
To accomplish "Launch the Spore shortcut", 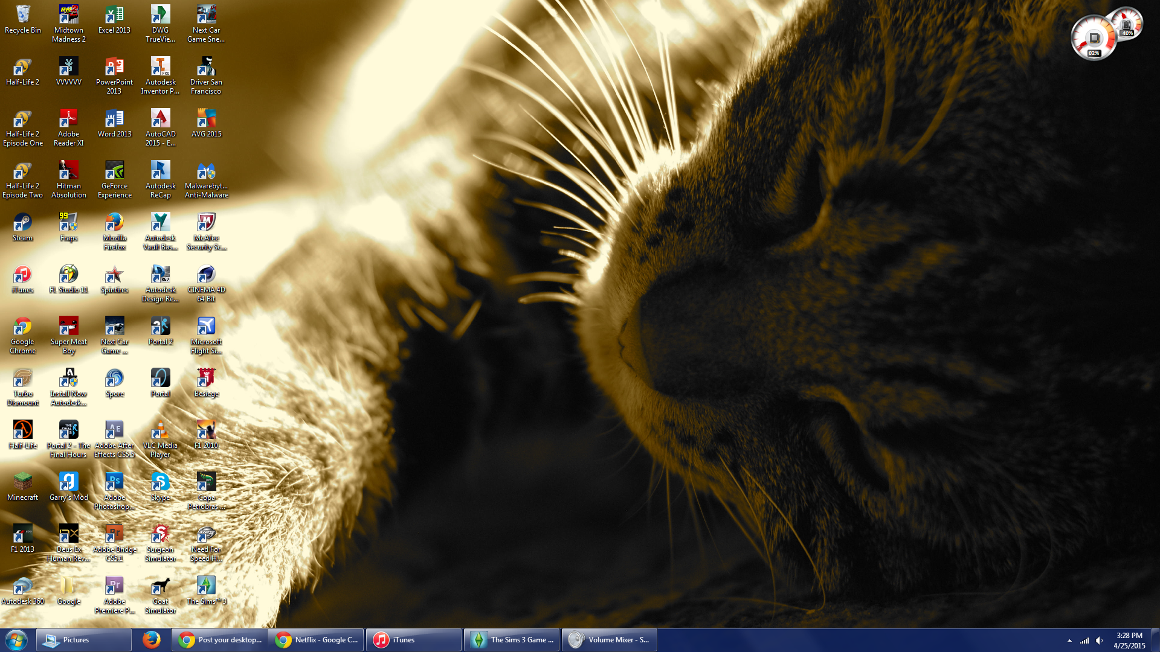I will click(x=115, y=383).
